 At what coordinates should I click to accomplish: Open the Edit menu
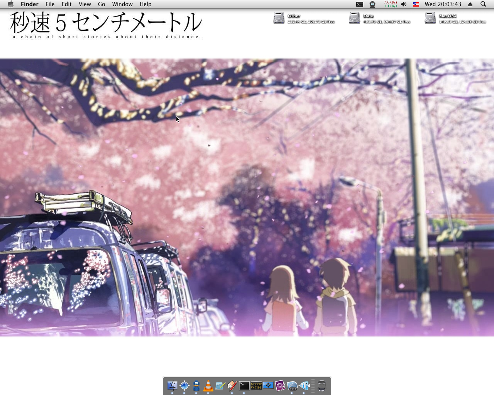coord(66,4)
